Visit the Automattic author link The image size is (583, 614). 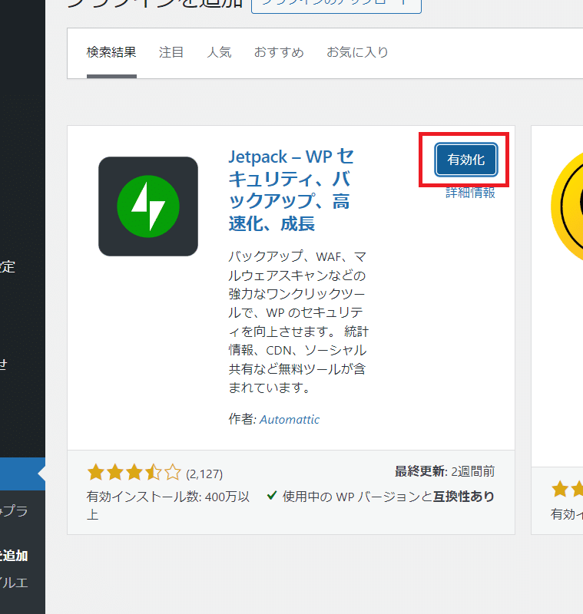click(x=290, y=419)
